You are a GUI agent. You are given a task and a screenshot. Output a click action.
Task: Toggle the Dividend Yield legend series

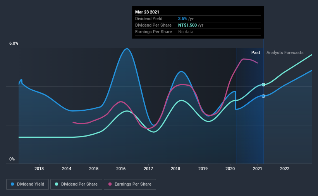coord(28,184)
